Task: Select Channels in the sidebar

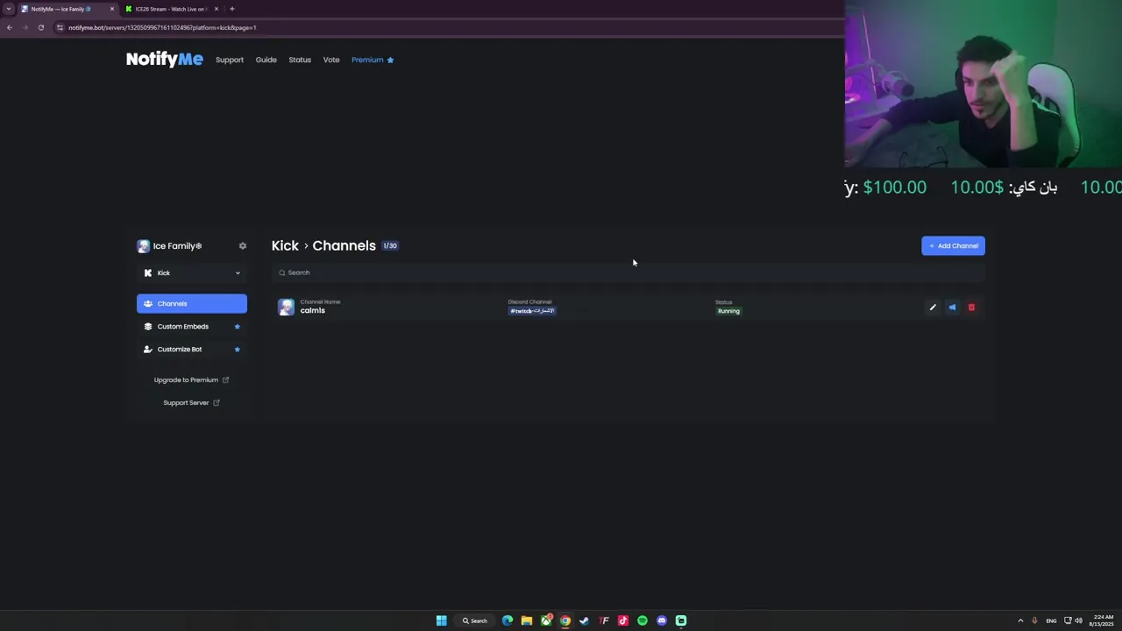Action: click(x=192, y=304)
